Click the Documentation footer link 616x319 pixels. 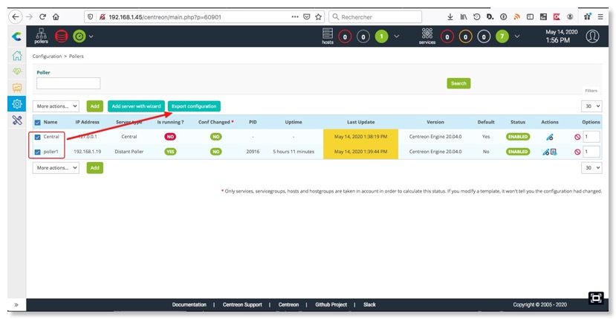coord(189,305)
